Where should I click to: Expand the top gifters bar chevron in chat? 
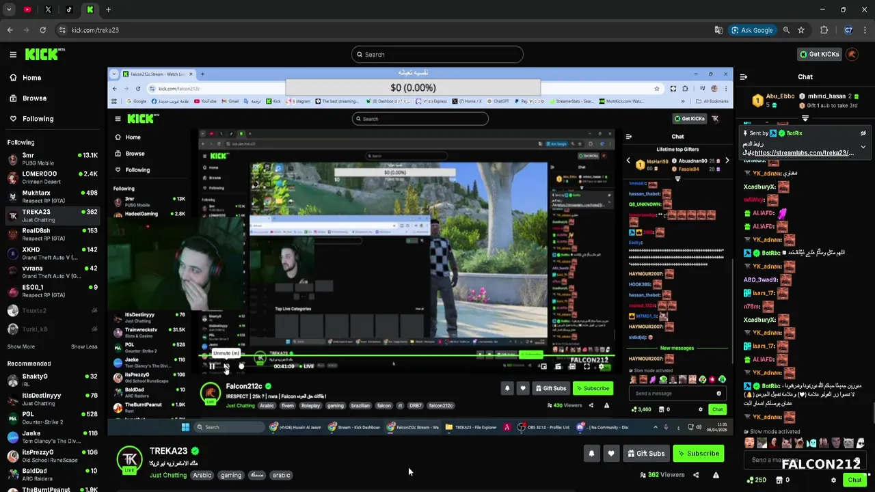[x=805, y=118]
